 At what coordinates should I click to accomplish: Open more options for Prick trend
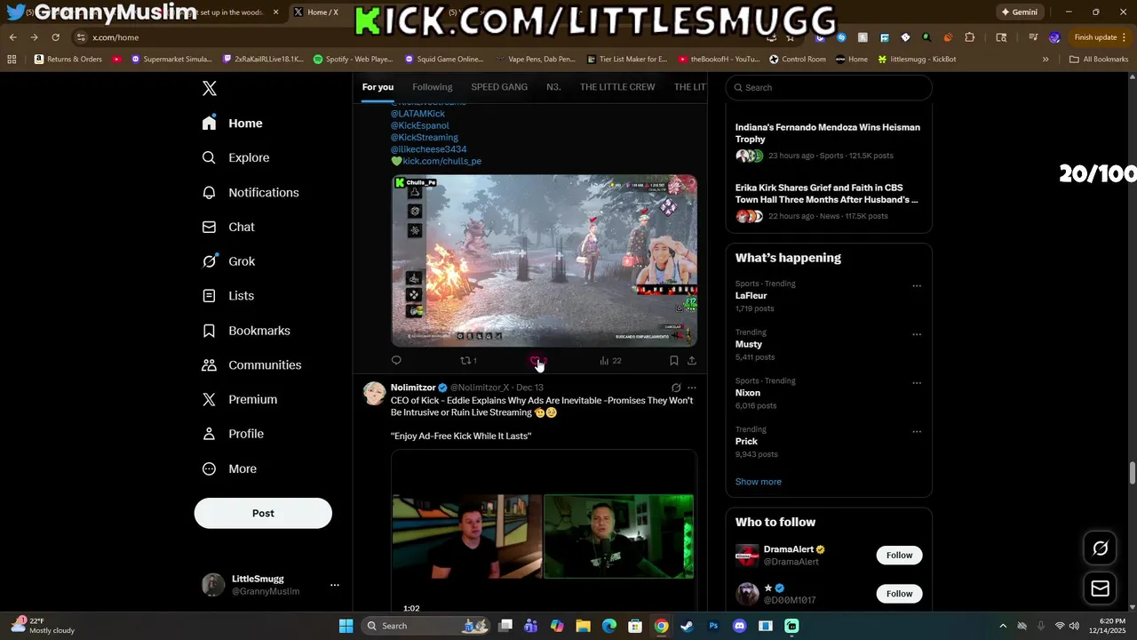click(x=917, y=432)
